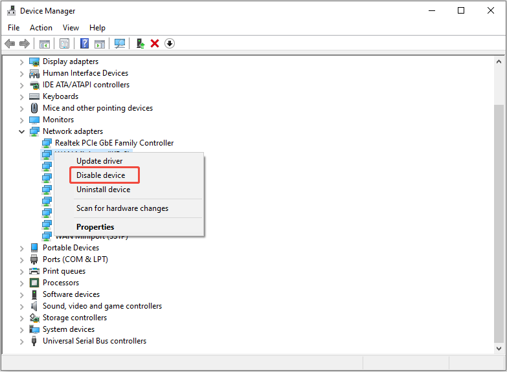Expand the System devices node

pos(21,330)
